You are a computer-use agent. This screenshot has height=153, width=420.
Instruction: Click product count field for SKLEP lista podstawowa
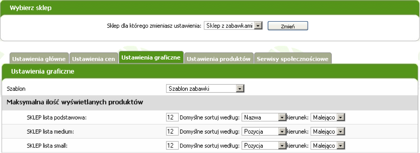click(172, 118)
